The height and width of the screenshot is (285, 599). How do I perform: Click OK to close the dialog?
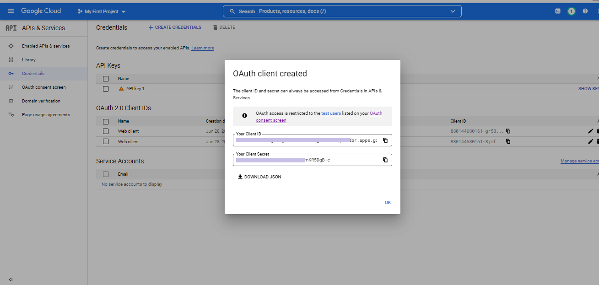tap(388, 203)
